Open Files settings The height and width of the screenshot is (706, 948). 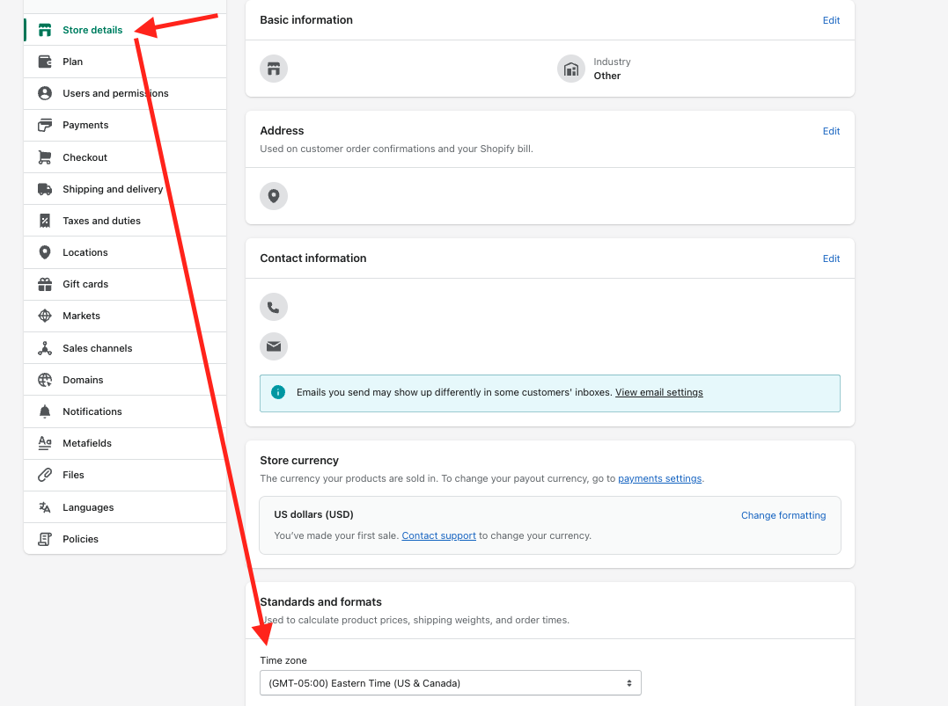[124, 475]
